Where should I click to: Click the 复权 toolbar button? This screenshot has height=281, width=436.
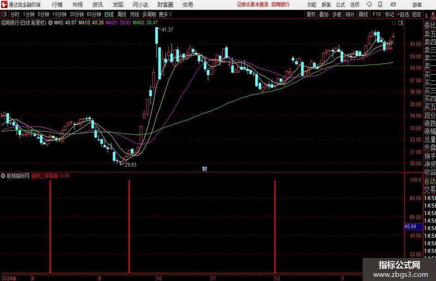point(311,14)
